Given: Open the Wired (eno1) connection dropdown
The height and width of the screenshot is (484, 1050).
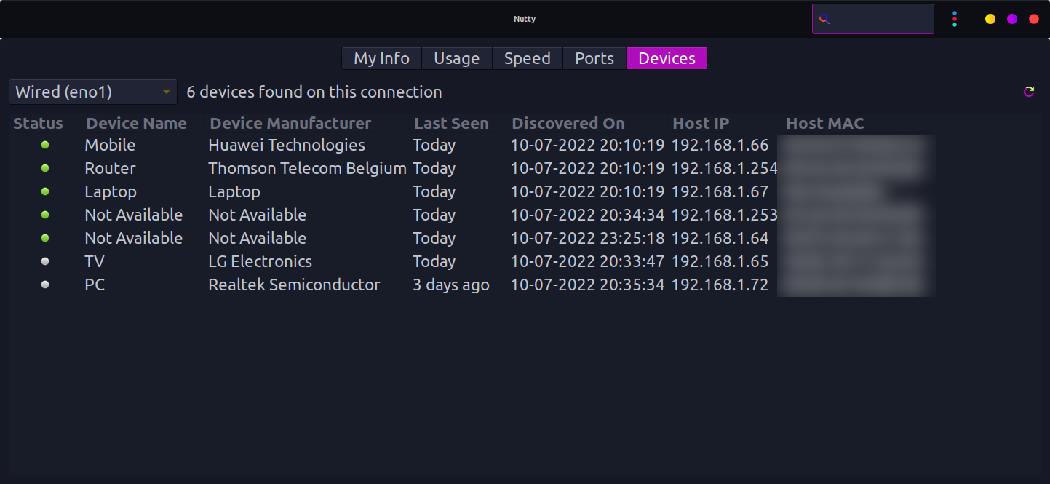Looking at the screenshot, I should coord(93,92).
